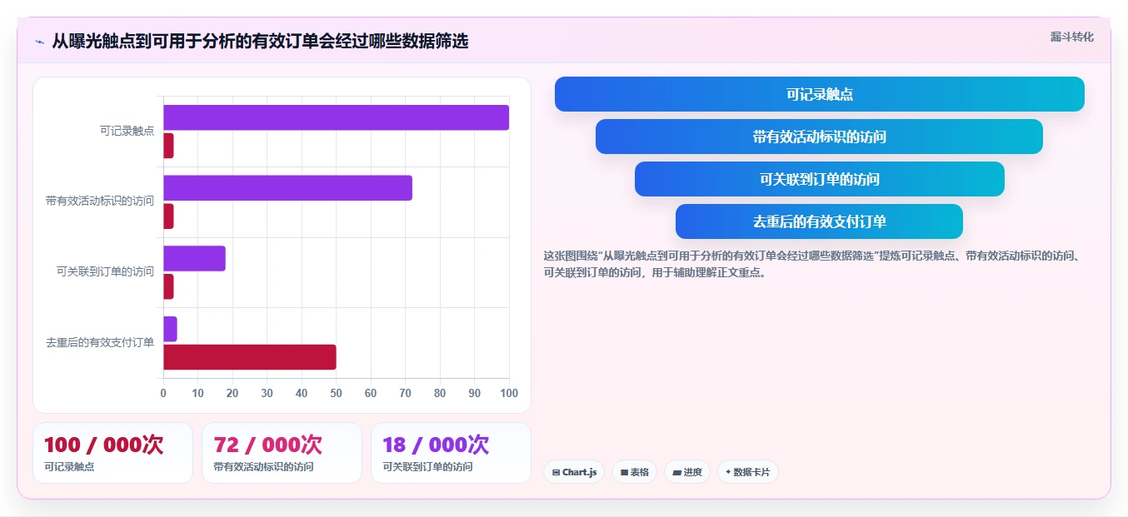Select the 可记录触点 funnel stage
The height and width of the screenshot is (517, 1128).
click(x=820, y=94)
